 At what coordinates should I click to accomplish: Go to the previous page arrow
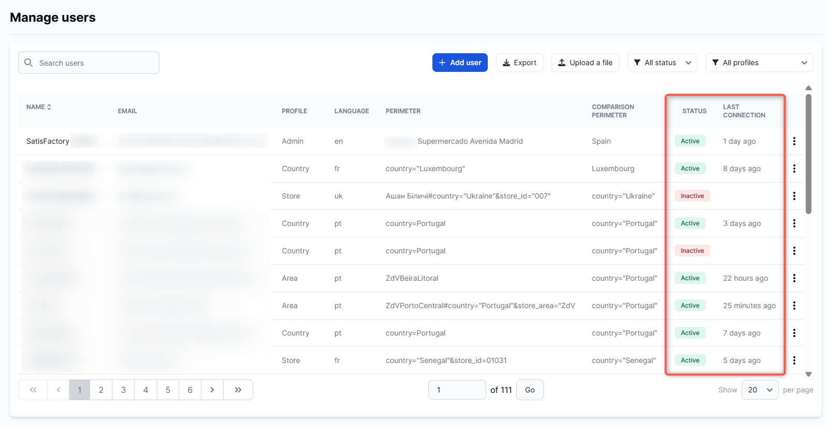(59, 390)
